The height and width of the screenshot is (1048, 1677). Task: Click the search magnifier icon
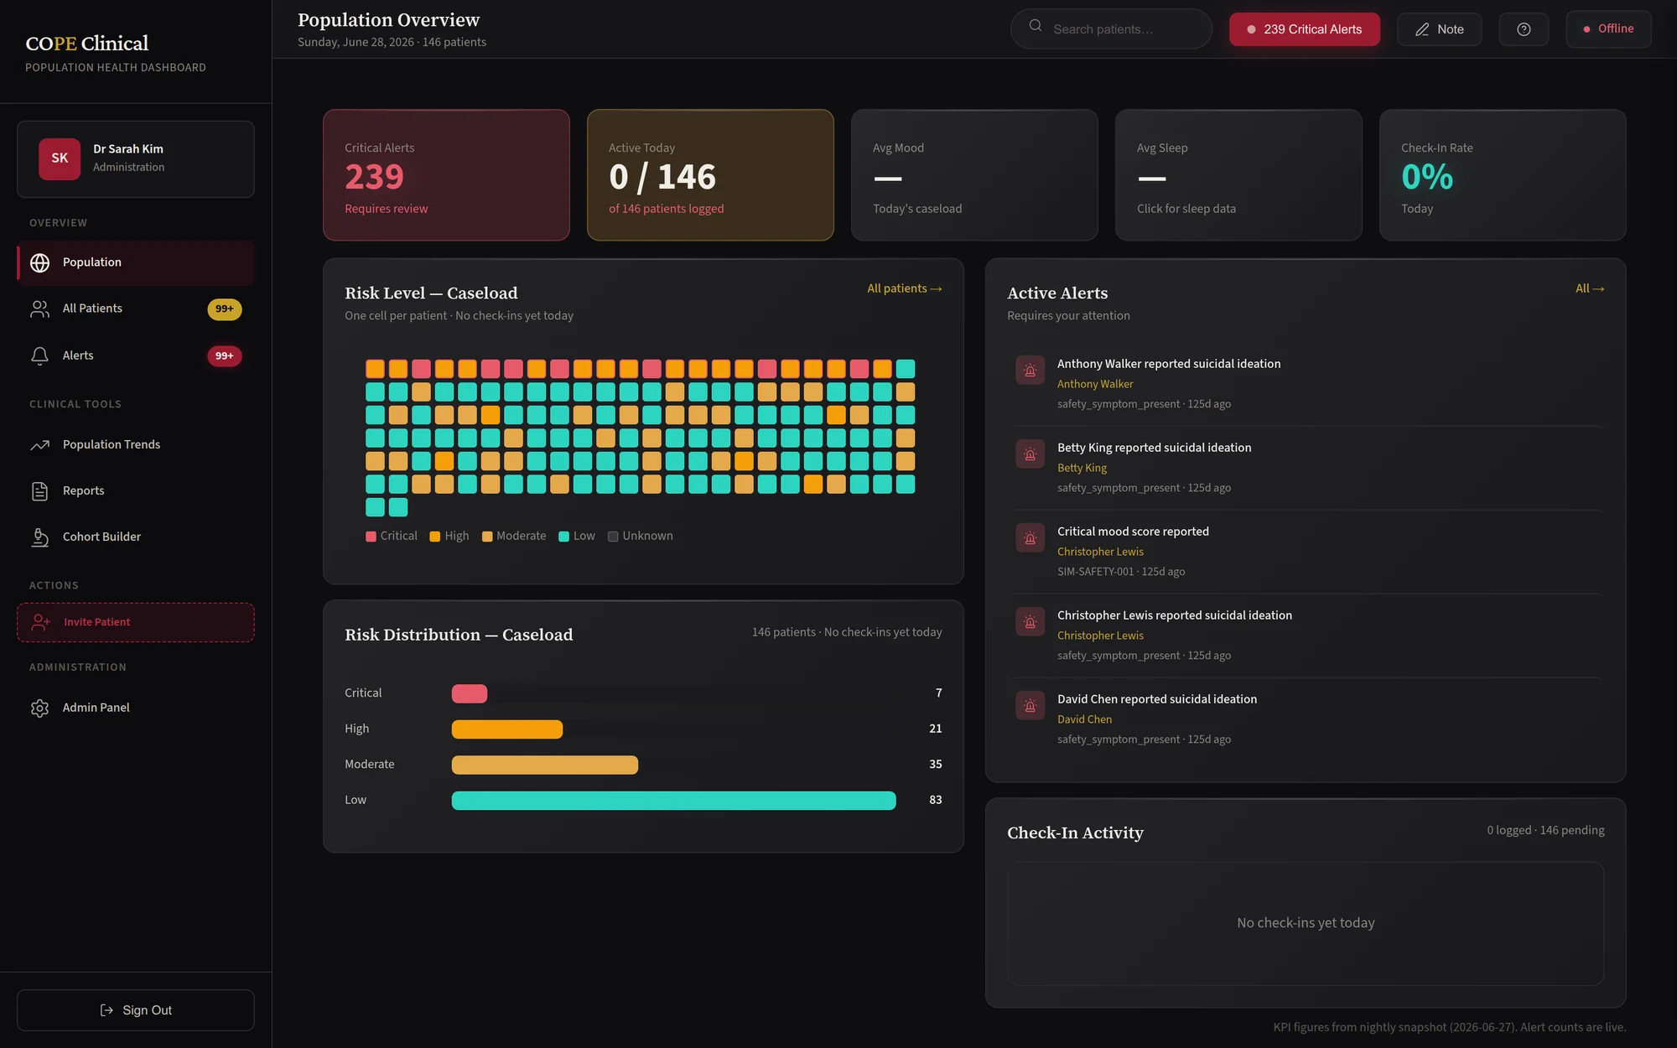click(x=1036, y=26)
